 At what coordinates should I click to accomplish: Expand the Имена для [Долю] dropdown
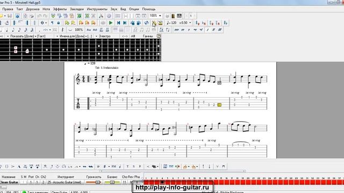tap(58, 36)
